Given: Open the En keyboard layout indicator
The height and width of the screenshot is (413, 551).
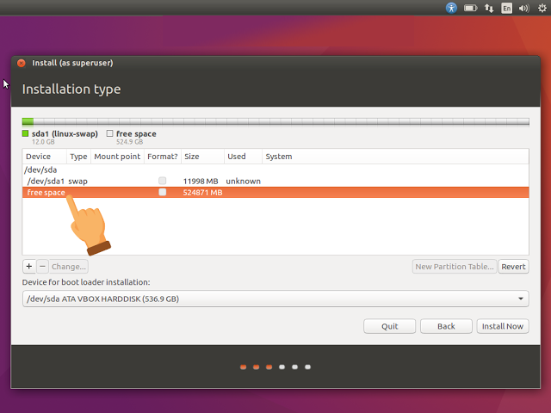Looking at the screenshot, I should (x=506, y=8).
